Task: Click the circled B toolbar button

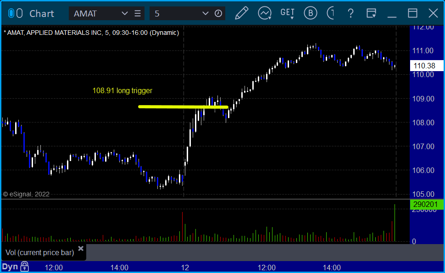Action: (311, 13)
